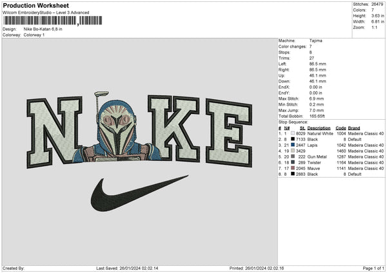Image resolution: width=387 pixels, height=273 pixels.
Task: Click the Width value '6.81 in'
Action: pos(377,22)
